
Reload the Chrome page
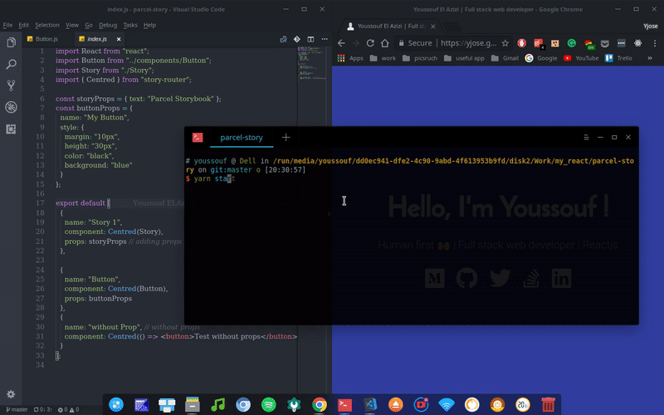tap(370, 43)
